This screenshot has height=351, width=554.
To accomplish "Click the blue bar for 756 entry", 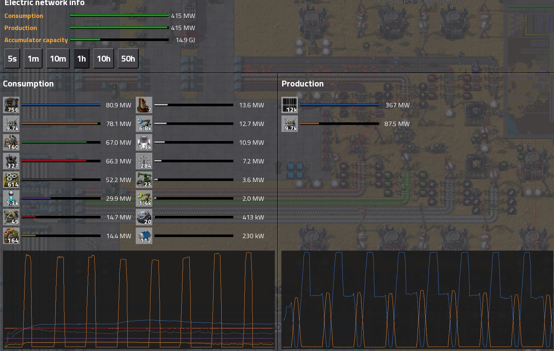I will pos(61,105).
